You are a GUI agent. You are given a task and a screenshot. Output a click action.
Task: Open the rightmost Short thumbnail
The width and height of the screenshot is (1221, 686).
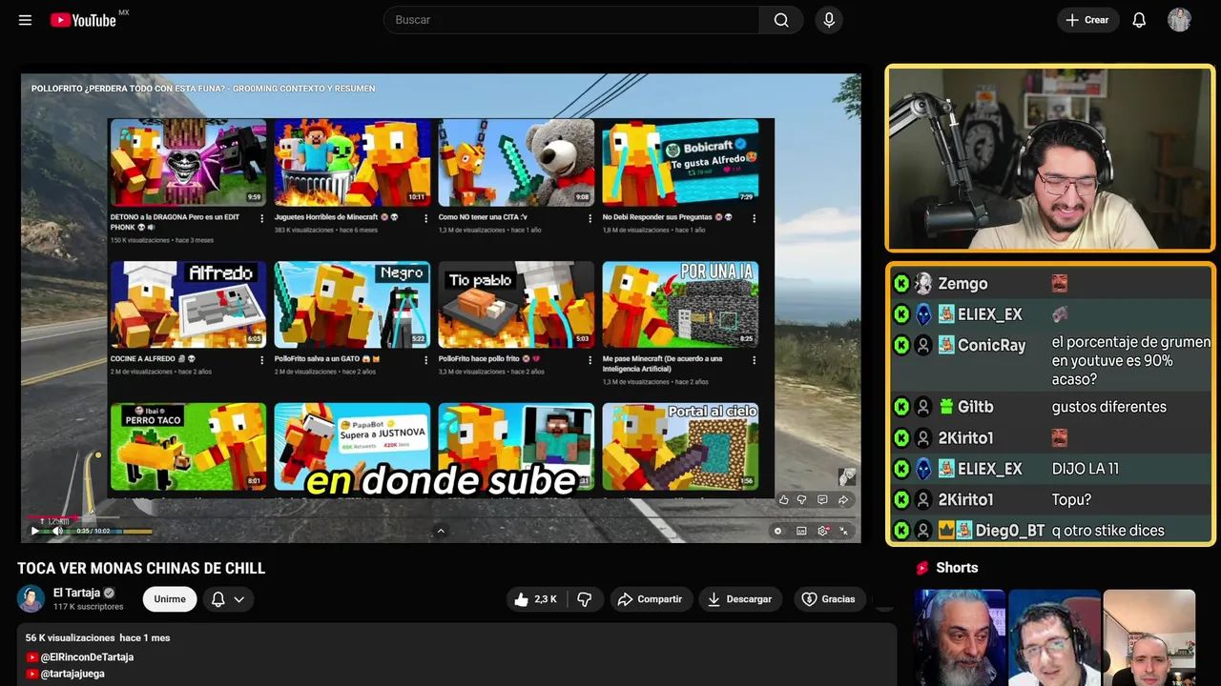[1149, 637]
